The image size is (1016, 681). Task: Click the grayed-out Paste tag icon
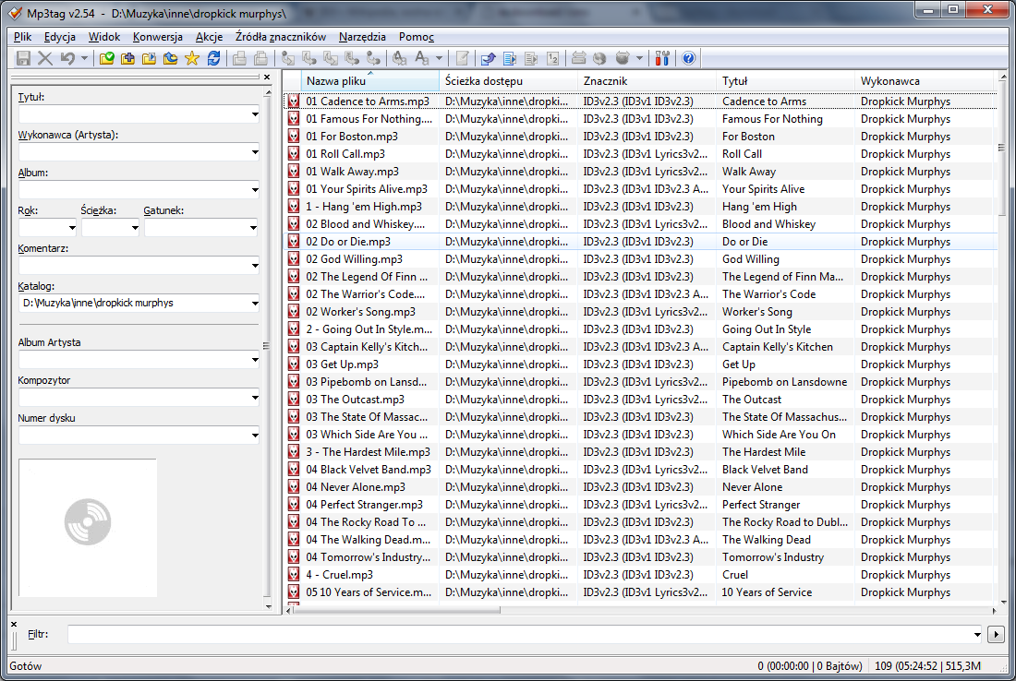[260, 58]
